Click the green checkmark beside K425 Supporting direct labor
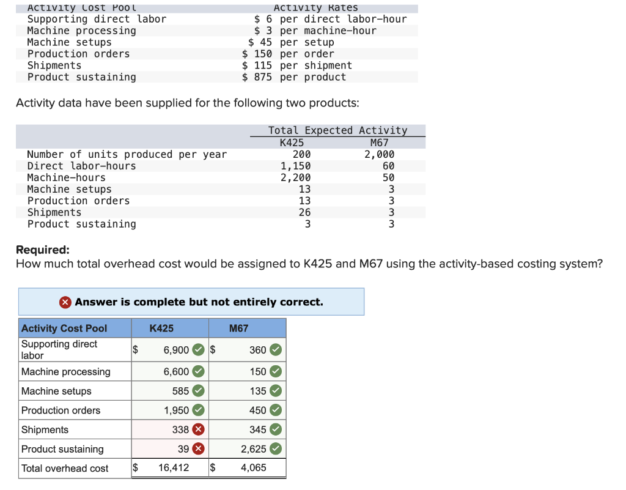Image resolution: width=626 pixels, height=490 pixels. (198, 349)
